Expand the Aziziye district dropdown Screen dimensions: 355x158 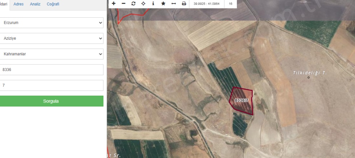[52, 38]
